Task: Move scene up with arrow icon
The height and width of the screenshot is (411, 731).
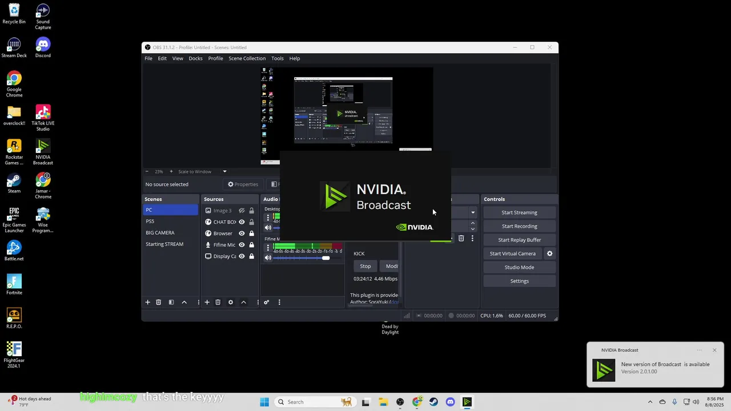Action: [x=184, y=302]
